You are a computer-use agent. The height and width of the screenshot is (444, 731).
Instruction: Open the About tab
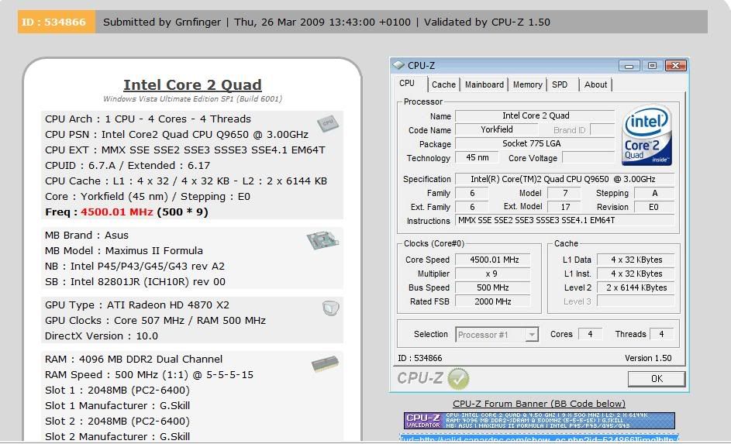pyautogui.click(x=595, y=84)
